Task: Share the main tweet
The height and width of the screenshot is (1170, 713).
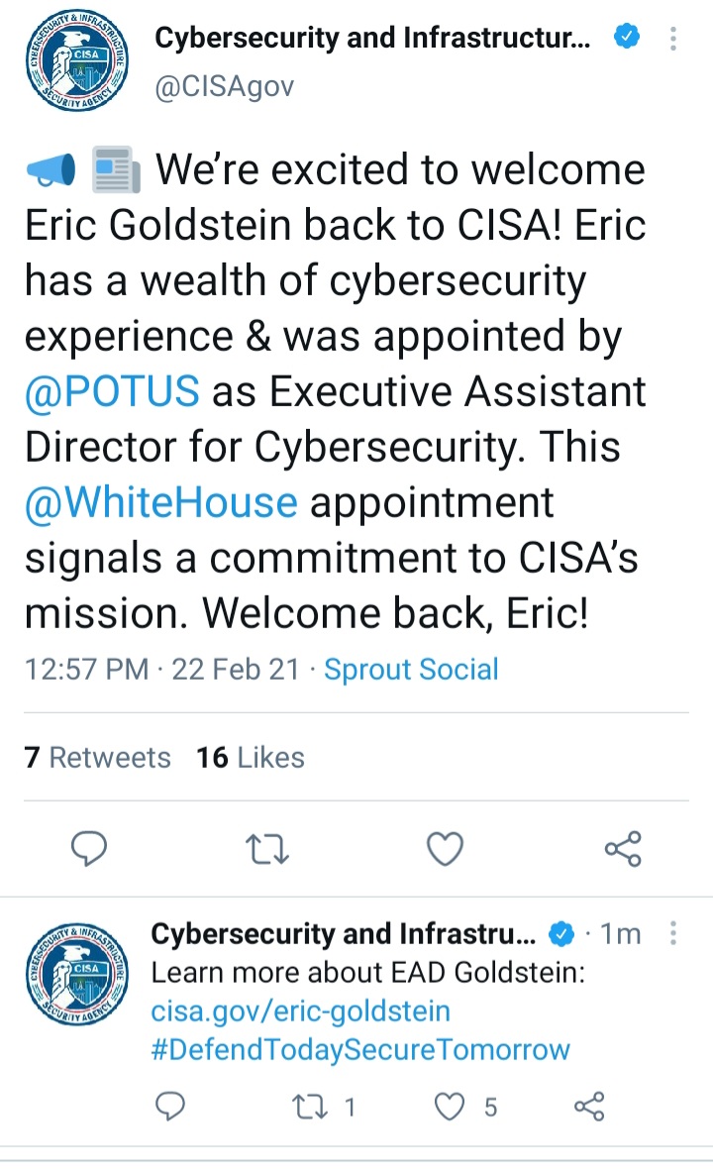Action: click(623, 848)
